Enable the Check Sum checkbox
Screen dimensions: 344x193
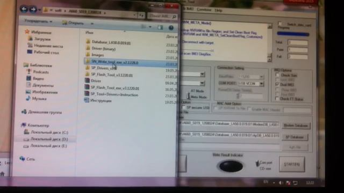[x=277, y=75]
